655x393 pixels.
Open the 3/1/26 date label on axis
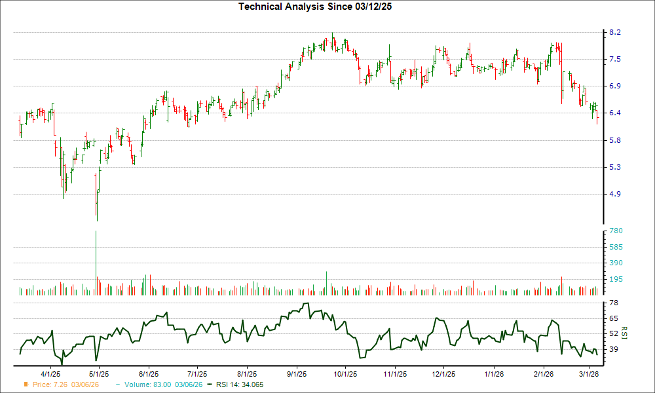tap(589, 372)
